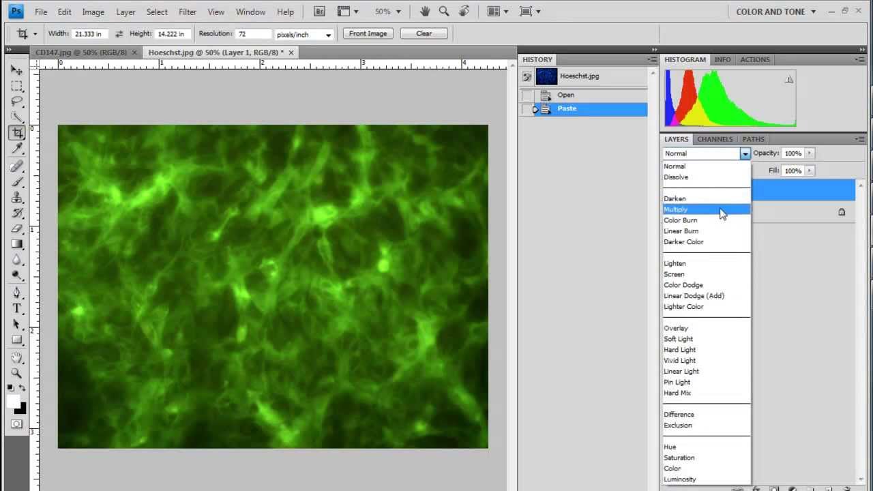Select the Lasso tool
The height and width of the screenshot is (491, 873).
17,102
